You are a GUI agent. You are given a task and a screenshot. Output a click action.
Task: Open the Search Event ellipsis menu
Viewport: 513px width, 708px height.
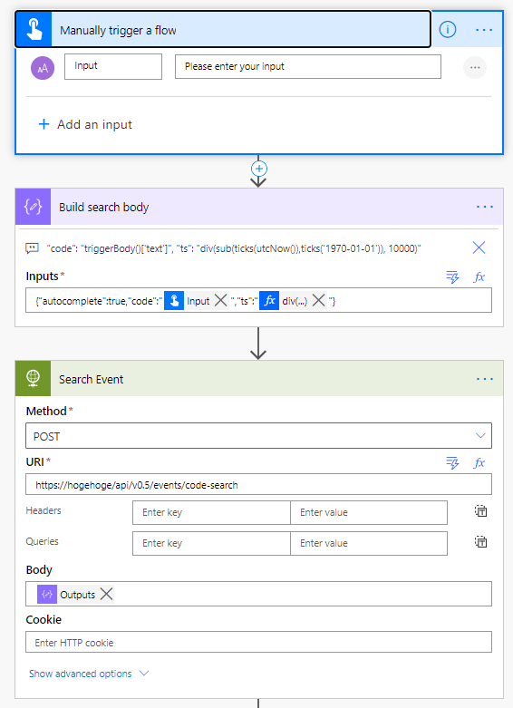click(x=485, y=379)
